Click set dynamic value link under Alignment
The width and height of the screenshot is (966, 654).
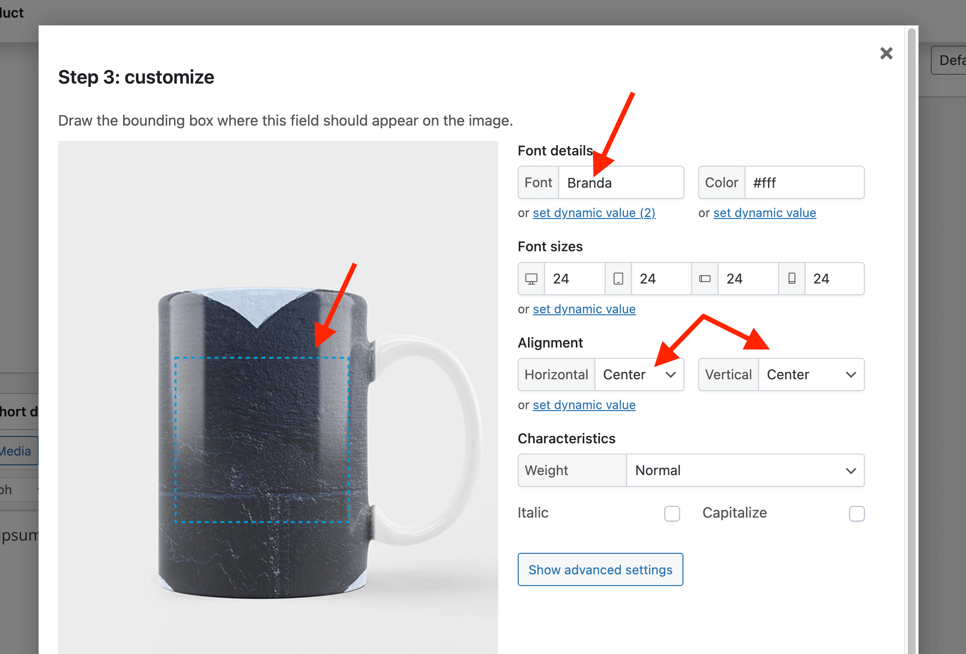[x=584, y=405]
